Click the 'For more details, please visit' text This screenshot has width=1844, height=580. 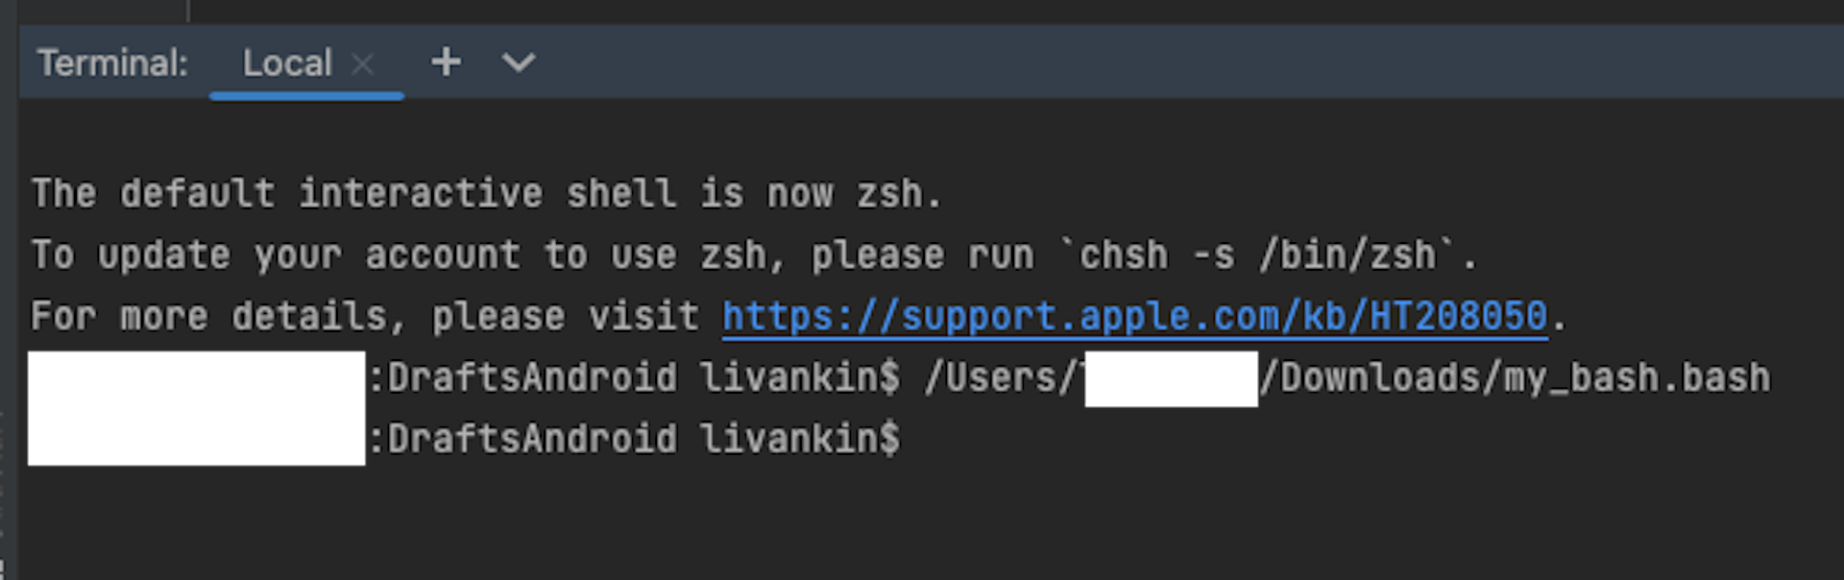365,317
